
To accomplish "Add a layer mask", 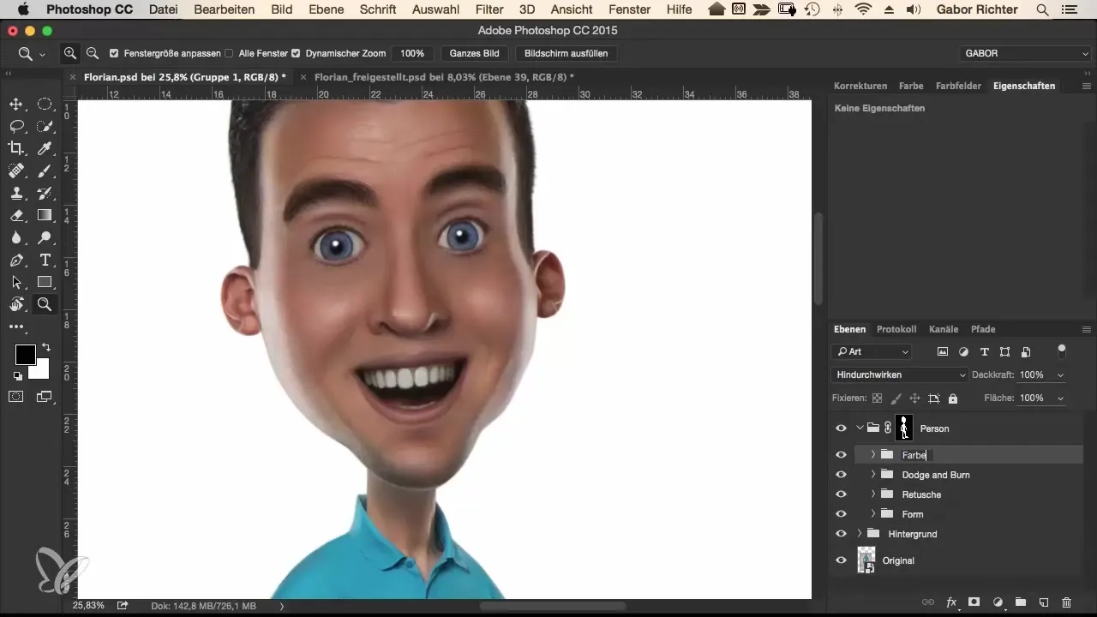I will click(974, 602).
